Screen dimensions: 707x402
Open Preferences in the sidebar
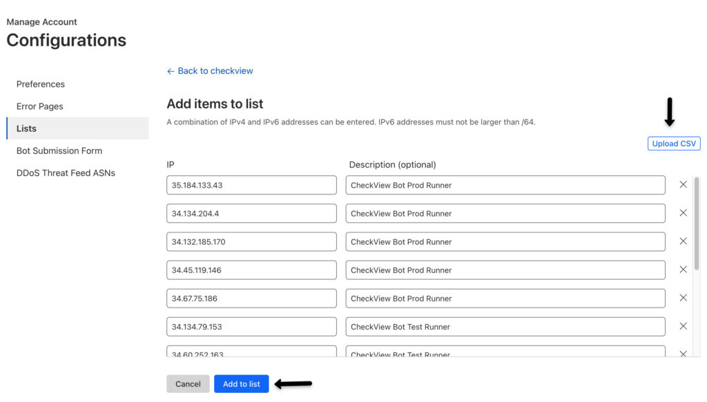pyautogui.click(x=41, y=84)
